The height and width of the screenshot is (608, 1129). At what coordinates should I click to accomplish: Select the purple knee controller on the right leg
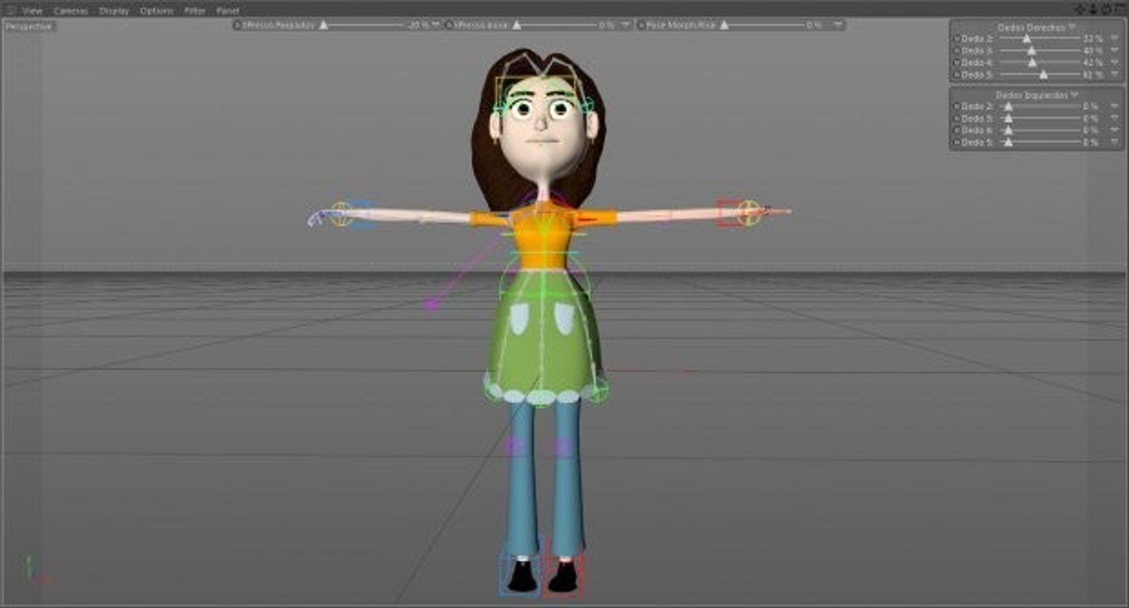tap(562, 447)
